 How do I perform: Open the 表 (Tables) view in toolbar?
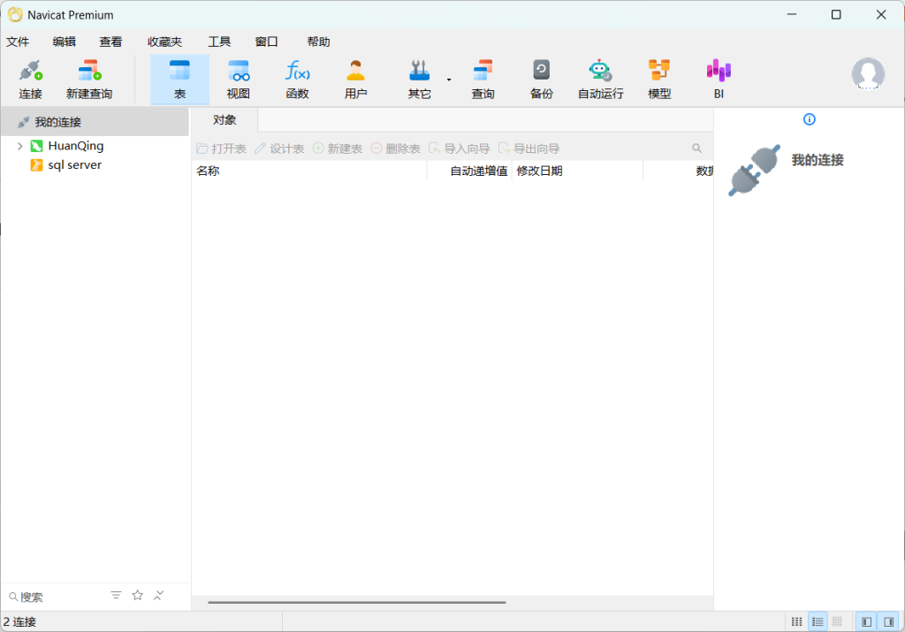(x=179, y=79)
